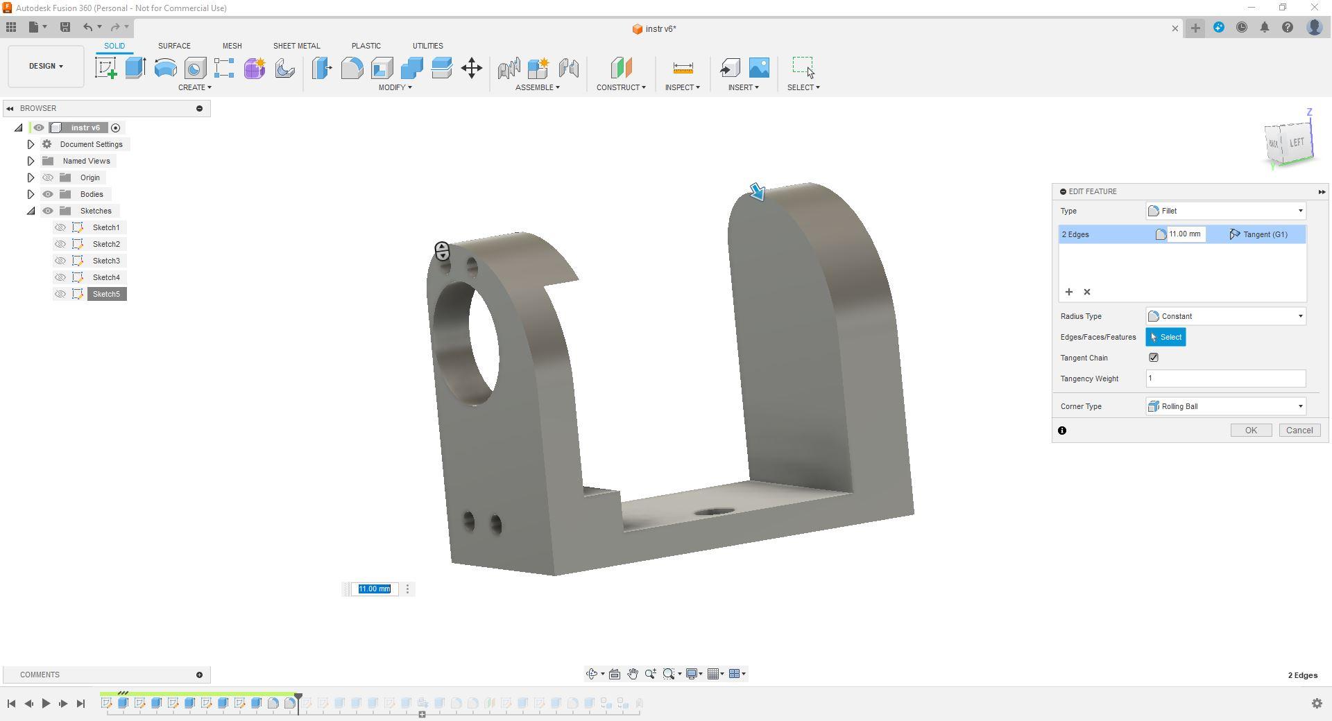Image resolution: width=1332 pixels, height=721 pixels.
Task: Open the Create Form tool
Action: pyautogui.click(x=255, y=68)
